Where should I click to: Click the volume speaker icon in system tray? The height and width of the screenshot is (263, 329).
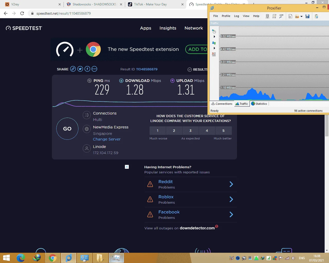pyautogui.click(x=293, y=258)
